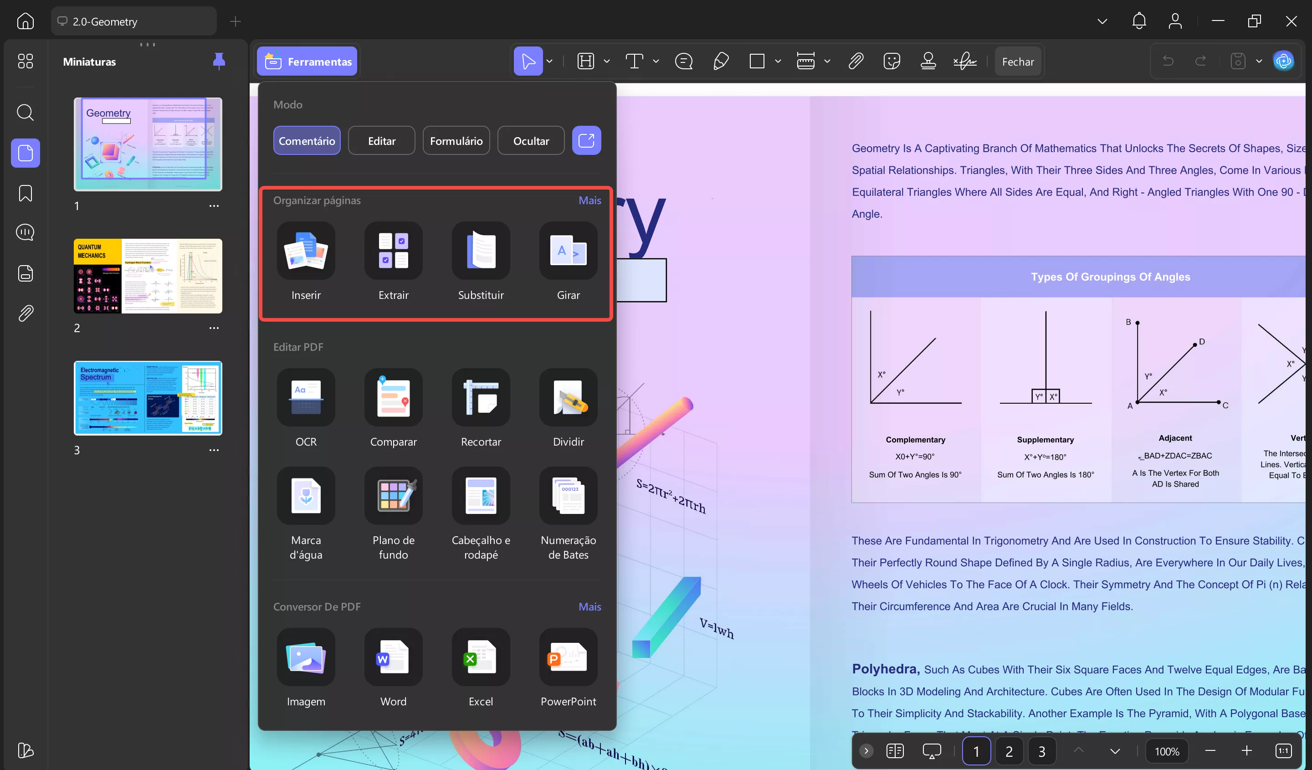Activate Ocultar mode
Screen dimensions: 1312x770
coord(531,140)
